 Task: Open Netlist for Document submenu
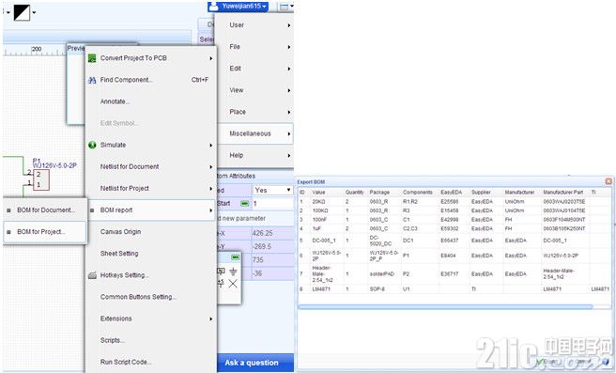point(151,166)
